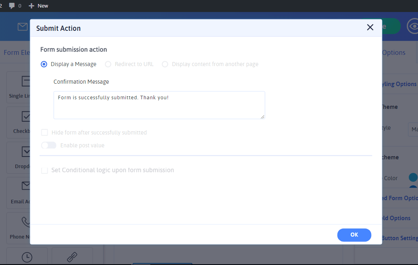Viewport: 418px width, 265px height.
Task: Open the New menu in admin bar
Action: tap(38, 6)
